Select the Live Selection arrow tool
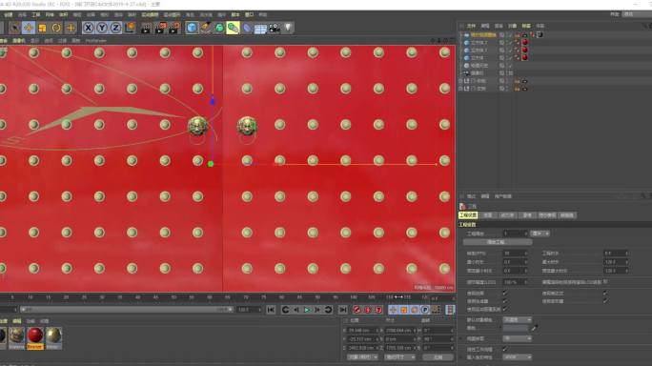 point(14,28)
